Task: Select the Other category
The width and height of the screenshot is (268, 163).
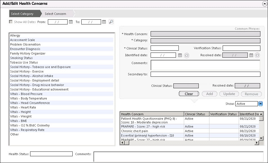Action: tap(62, 134)
